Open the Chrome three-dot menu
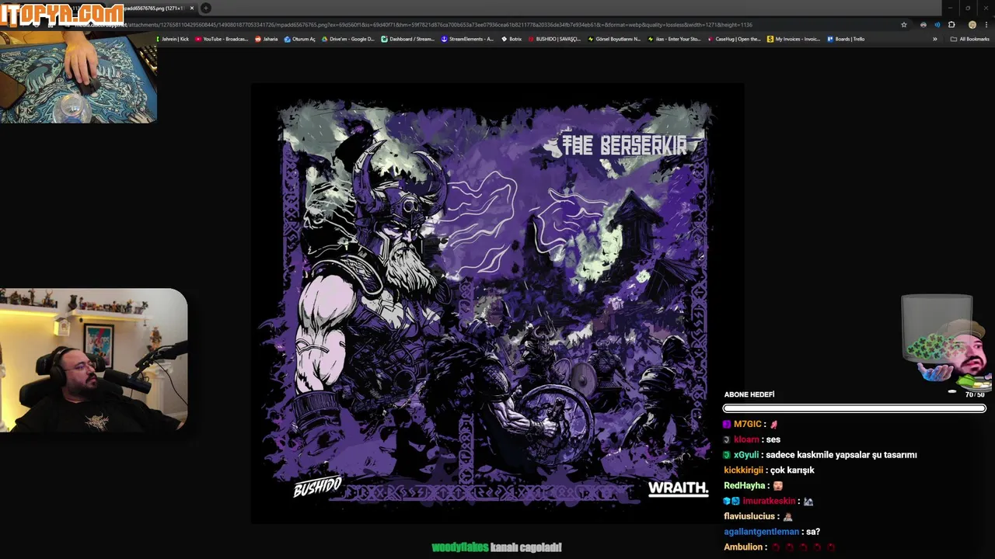 (x=986, y=25)
